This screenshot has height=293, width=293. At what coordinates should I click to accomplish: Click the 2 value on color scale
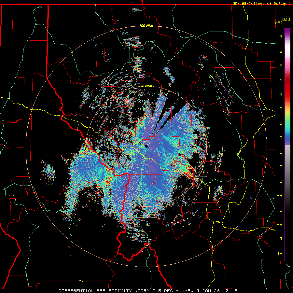[x=281, y=109]
